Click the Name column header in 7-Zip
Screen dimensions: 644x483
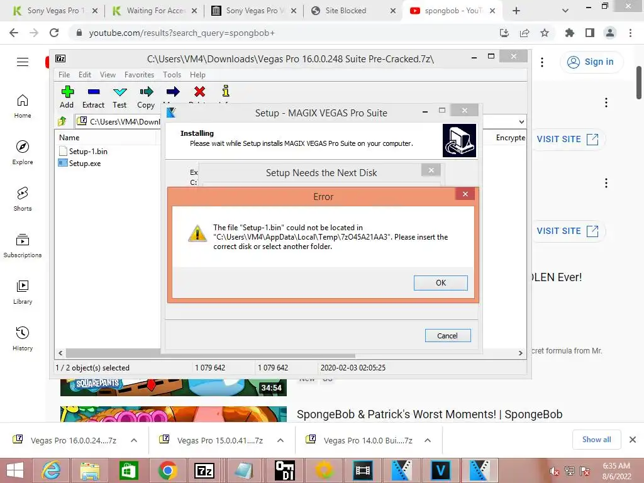coord(69,138)
